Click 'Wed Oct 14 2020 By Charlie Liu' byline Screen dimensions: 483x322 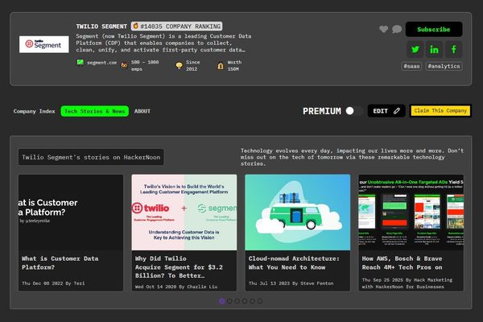176,287
